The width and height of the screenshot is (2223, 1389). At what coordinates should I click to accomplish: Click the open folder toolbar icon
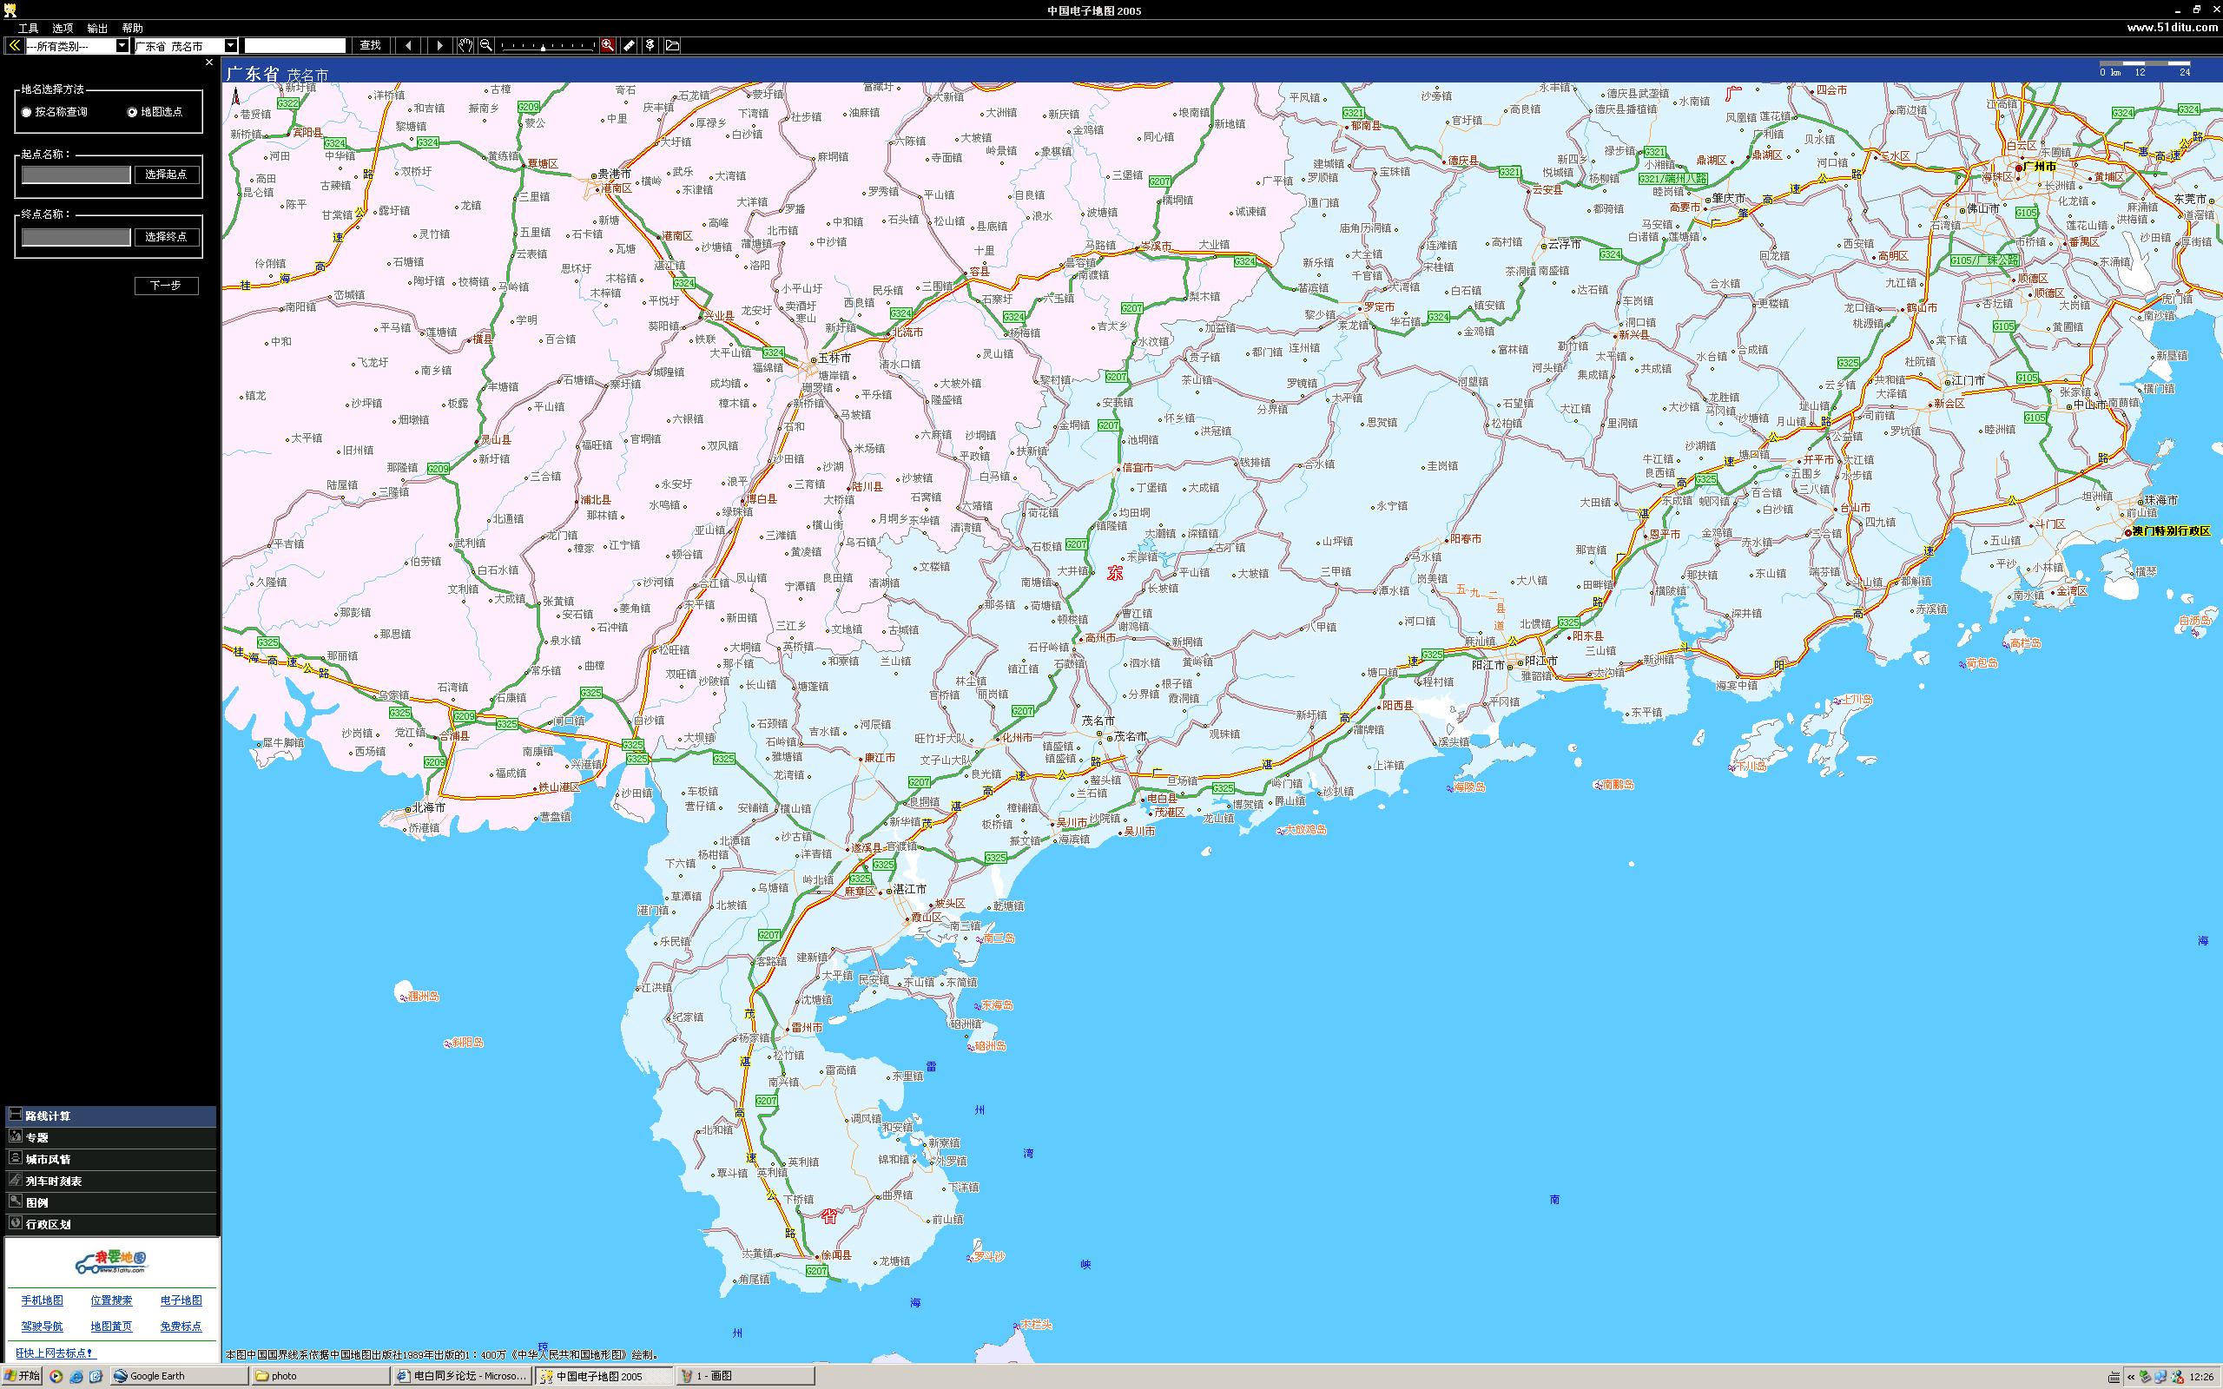(672, 45)
